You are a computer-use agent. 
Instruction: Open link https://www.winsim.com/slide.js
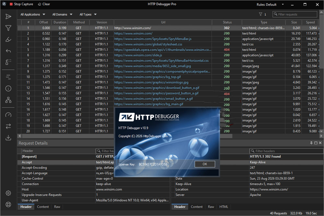tap(138, 55)
